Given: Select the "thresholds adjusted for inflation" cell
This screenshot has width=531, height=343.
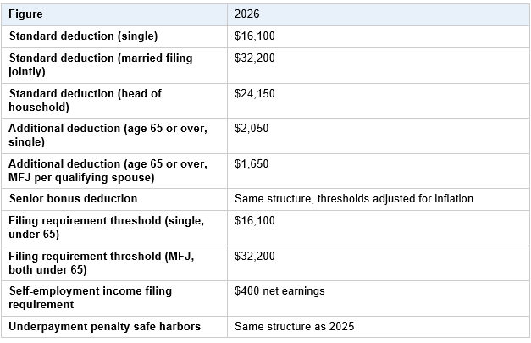Looking at the screenshot, I should click(353, 199).
